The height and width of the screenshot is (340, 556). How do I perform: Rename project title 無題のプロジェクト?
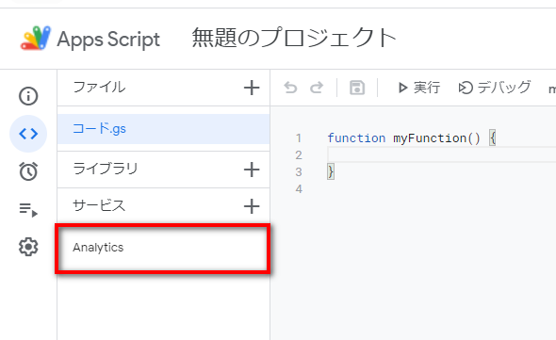[x=294, y=38]
